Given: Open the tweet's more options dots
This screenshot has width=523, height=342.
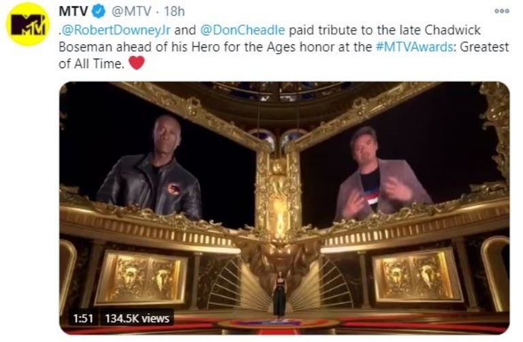Looking at the screenshot, I should (502, 11).
